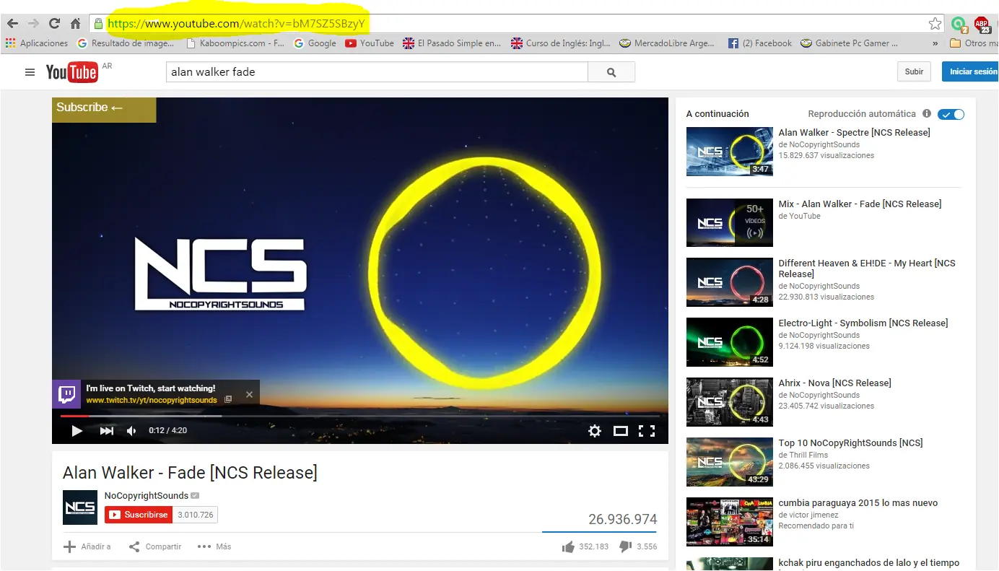
Task: Go back with the browser back arrow
Action: click(12, 24)
